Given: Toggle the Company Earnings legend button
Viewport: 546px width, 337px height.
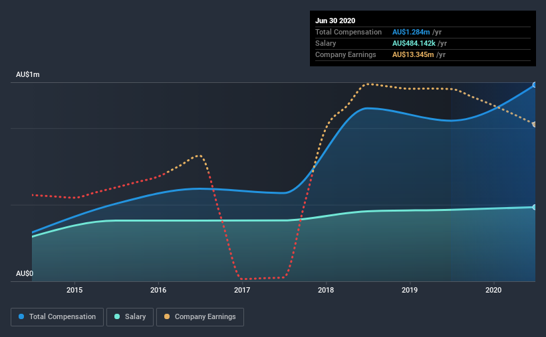Looking at the screenshot, I should click(x=200, y=317).
